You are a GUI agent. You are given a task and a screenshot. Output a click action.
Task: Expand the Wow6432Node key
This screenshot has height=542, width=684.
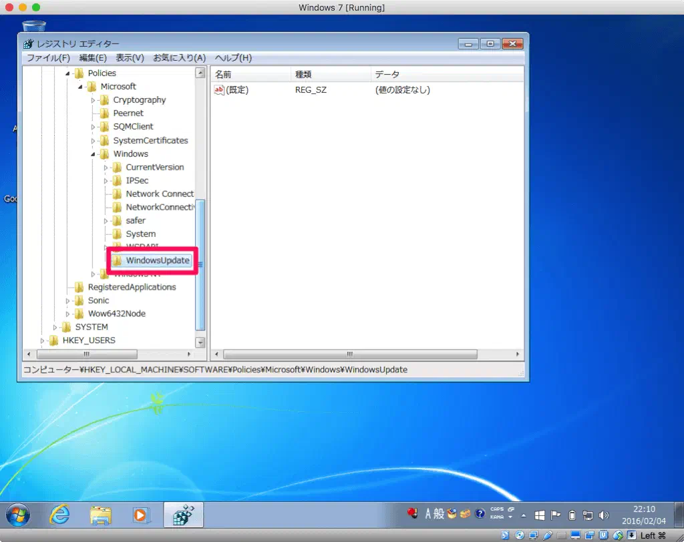tap(68, 314)
